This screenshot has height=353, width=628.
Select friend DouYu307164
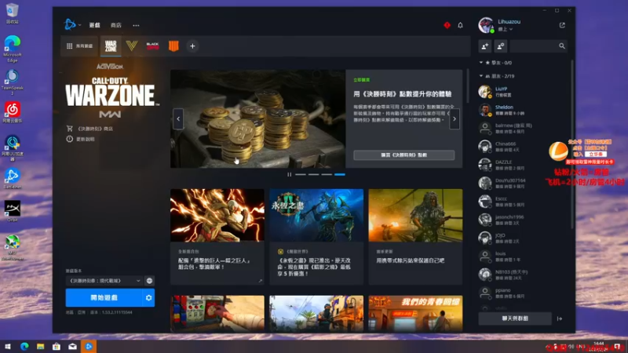(x=523, y=184)
